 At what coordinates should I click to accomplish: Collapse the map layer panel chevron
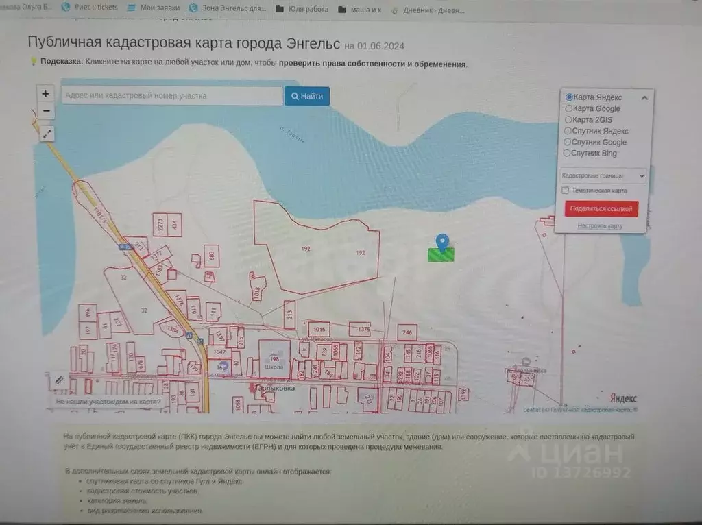pyautogui.click(x=644, y=97)
